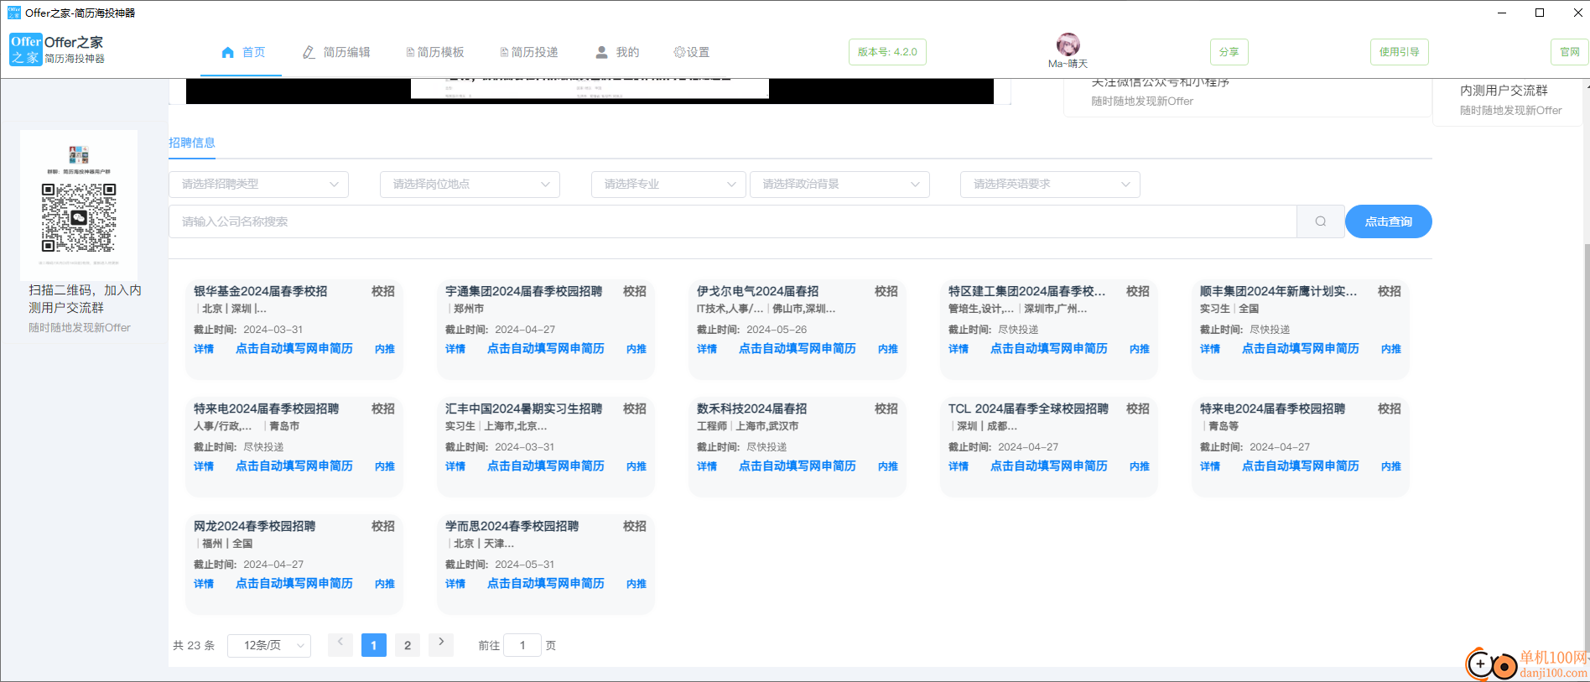Open the 使用引导 guide button
This screenshot has height=682, width=1590.
tap(1399, 52)
